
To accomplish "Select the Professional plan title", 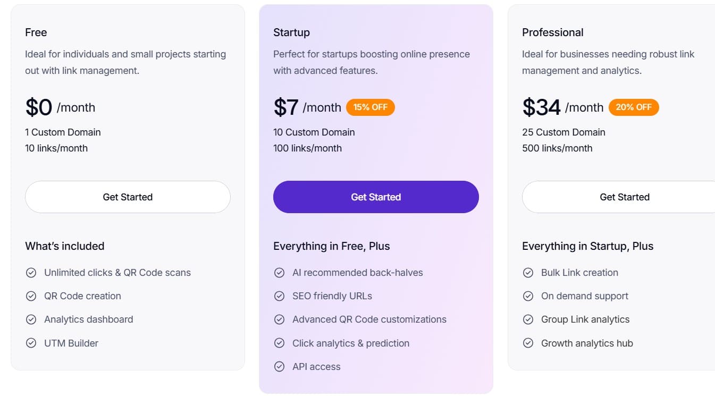I will [x=553, y=32].
